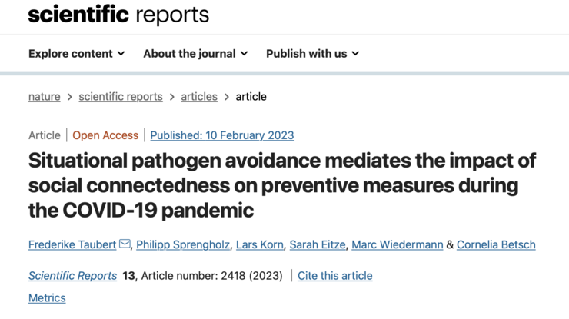Click the email envelope icon beside Frederike Taubert
The image size is (569, 319).
tap(125, 244)
